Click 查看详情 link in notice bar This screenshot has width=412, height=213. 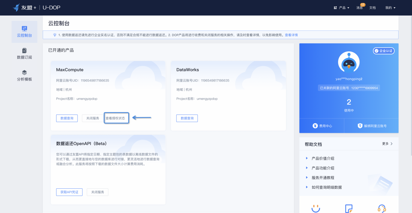(291, 35)
